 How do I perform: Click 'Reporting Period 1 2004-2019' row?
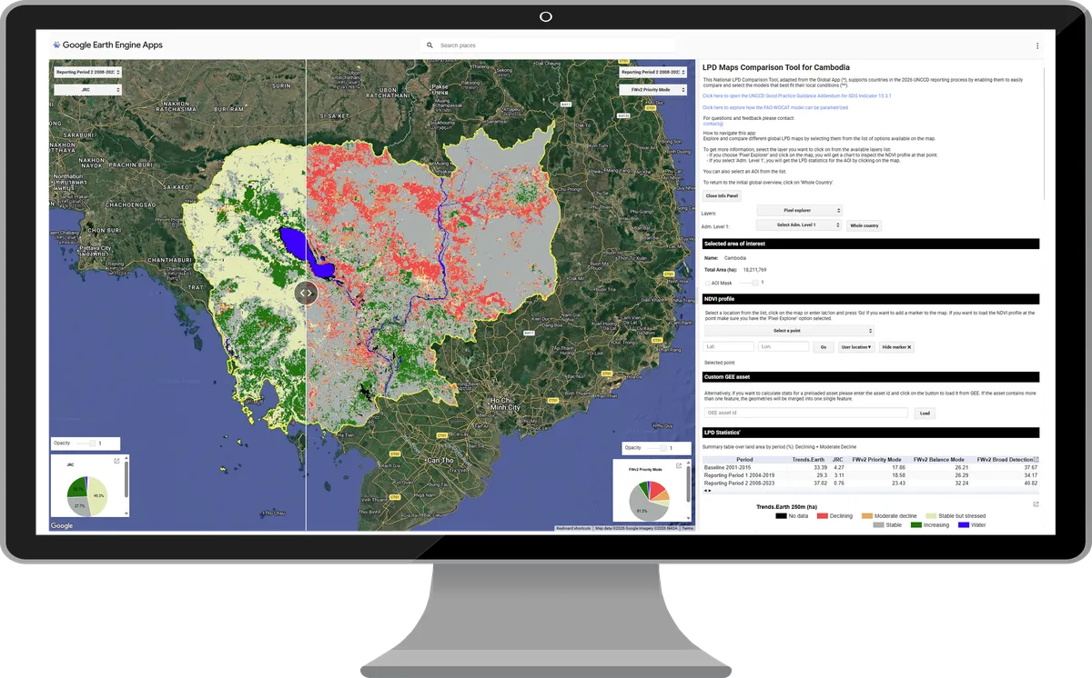871,475
